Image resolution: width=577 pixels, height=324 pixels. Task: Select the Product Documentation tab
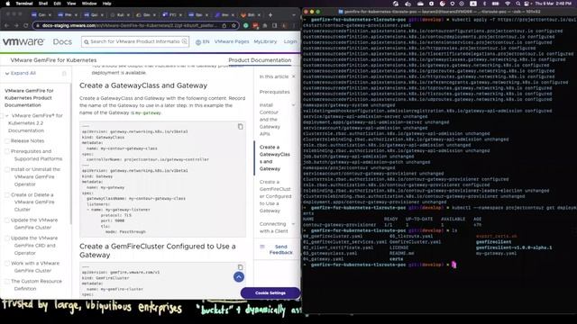tap(260, 60)
